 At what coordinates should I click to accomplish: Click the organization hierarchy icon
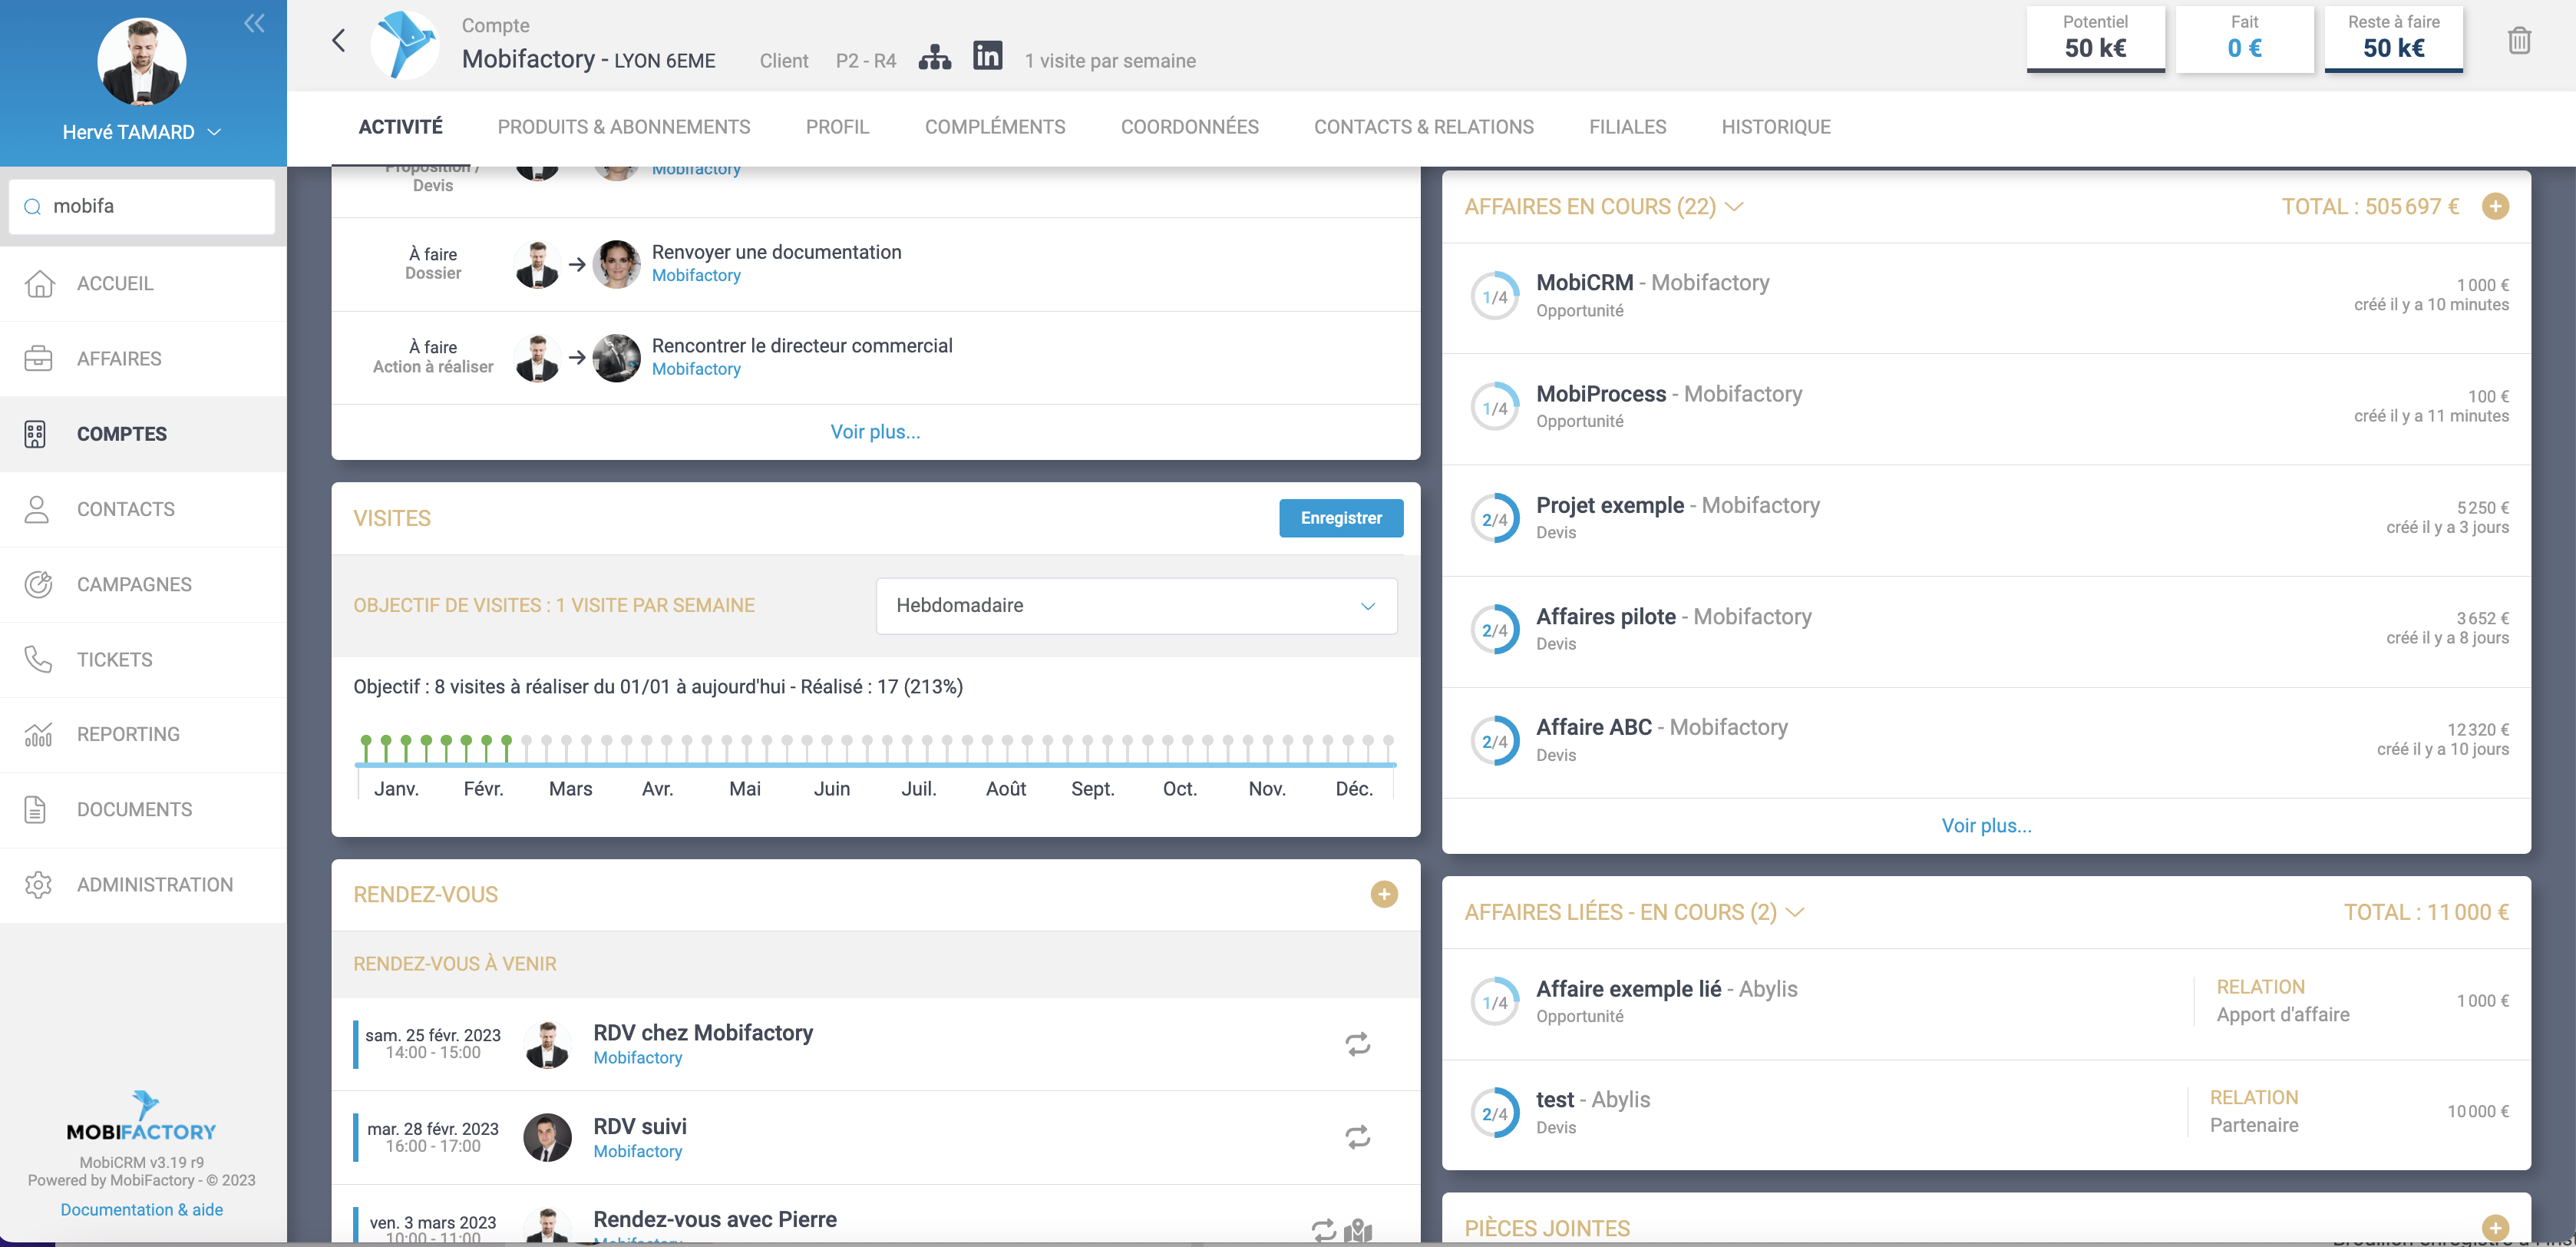point(934,58)
